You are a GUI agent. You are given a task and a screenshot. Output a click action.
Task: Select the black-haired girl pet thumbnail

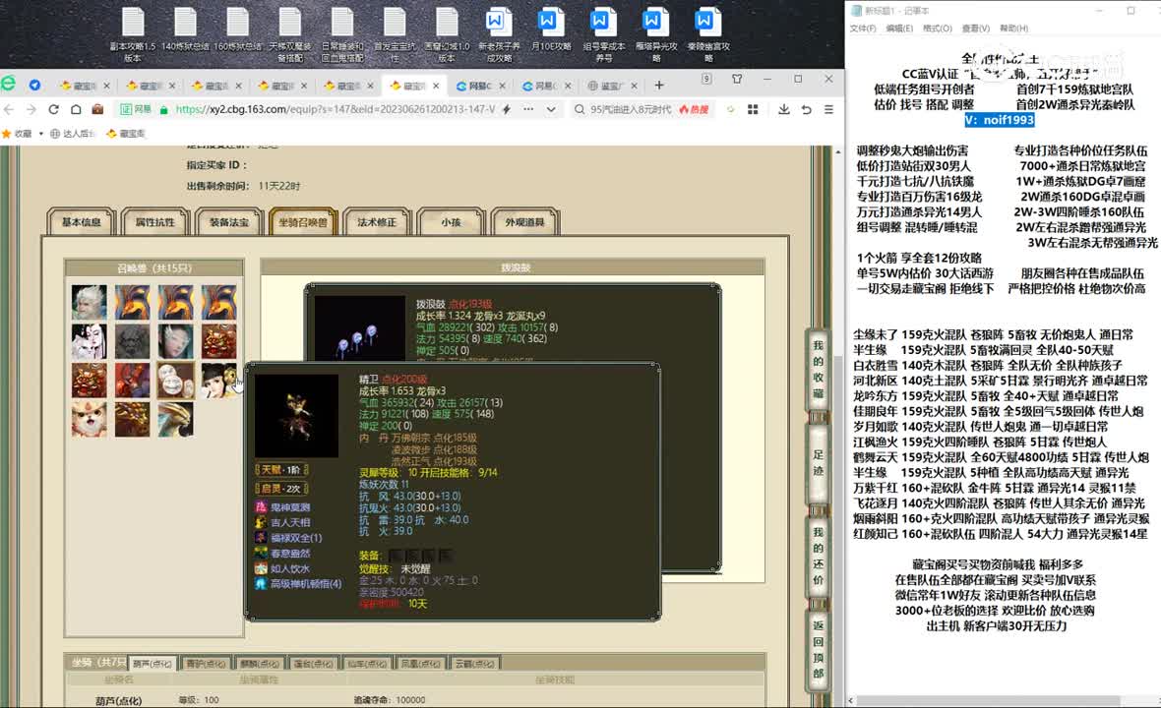(218, 381)
